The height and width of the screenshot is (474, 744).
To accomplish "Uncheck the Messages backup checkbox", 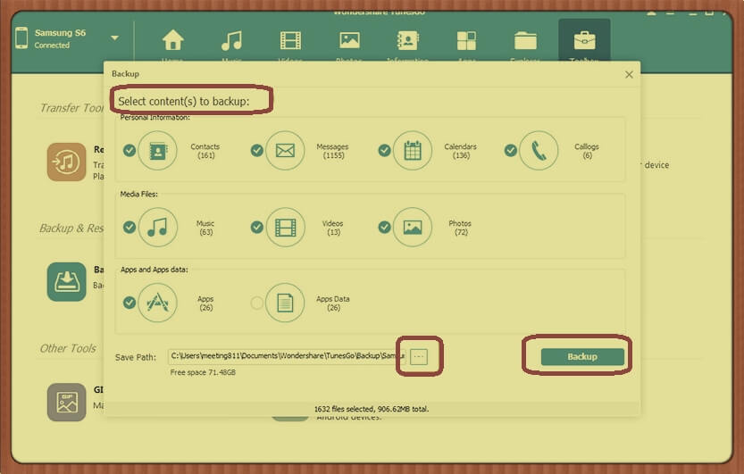I will coord(256,151).
